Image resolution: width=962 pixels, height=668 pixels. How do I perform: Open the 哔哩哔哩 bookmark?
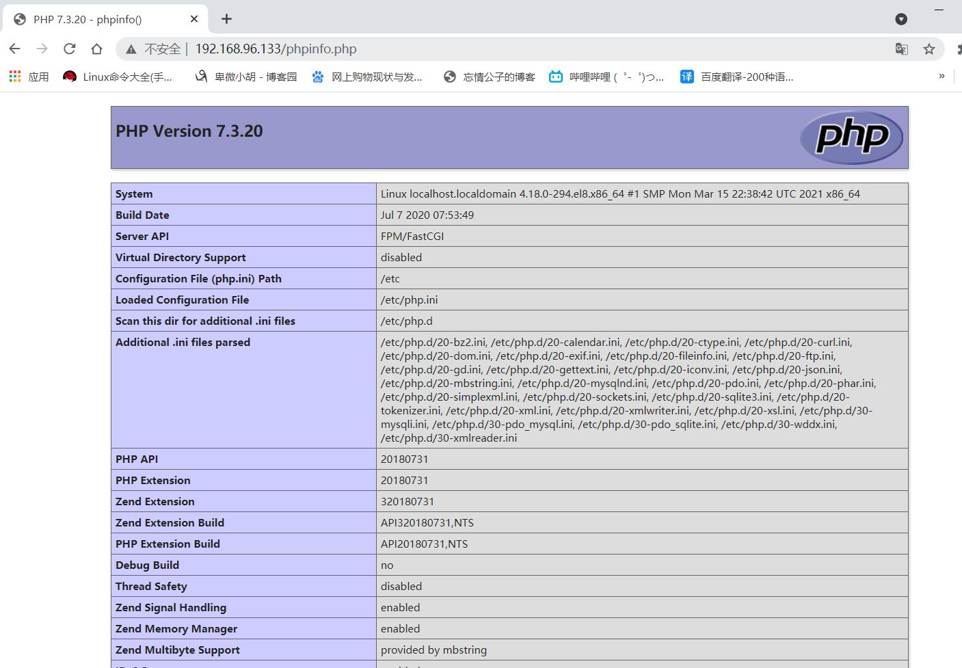click(x=606, y=77)
